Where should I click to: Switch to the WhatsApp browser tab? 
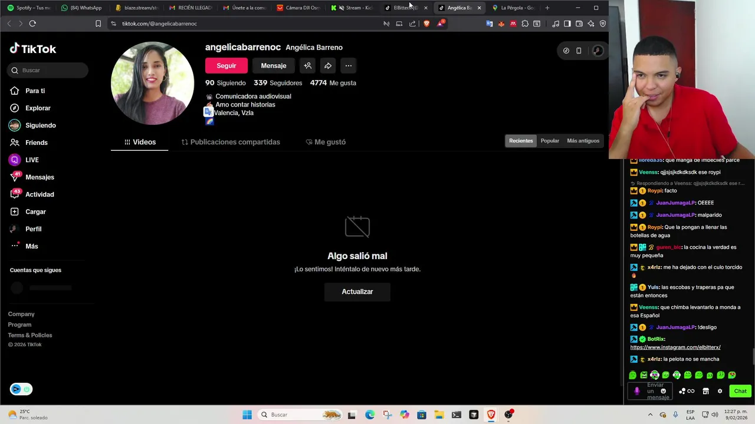[82, 8]
